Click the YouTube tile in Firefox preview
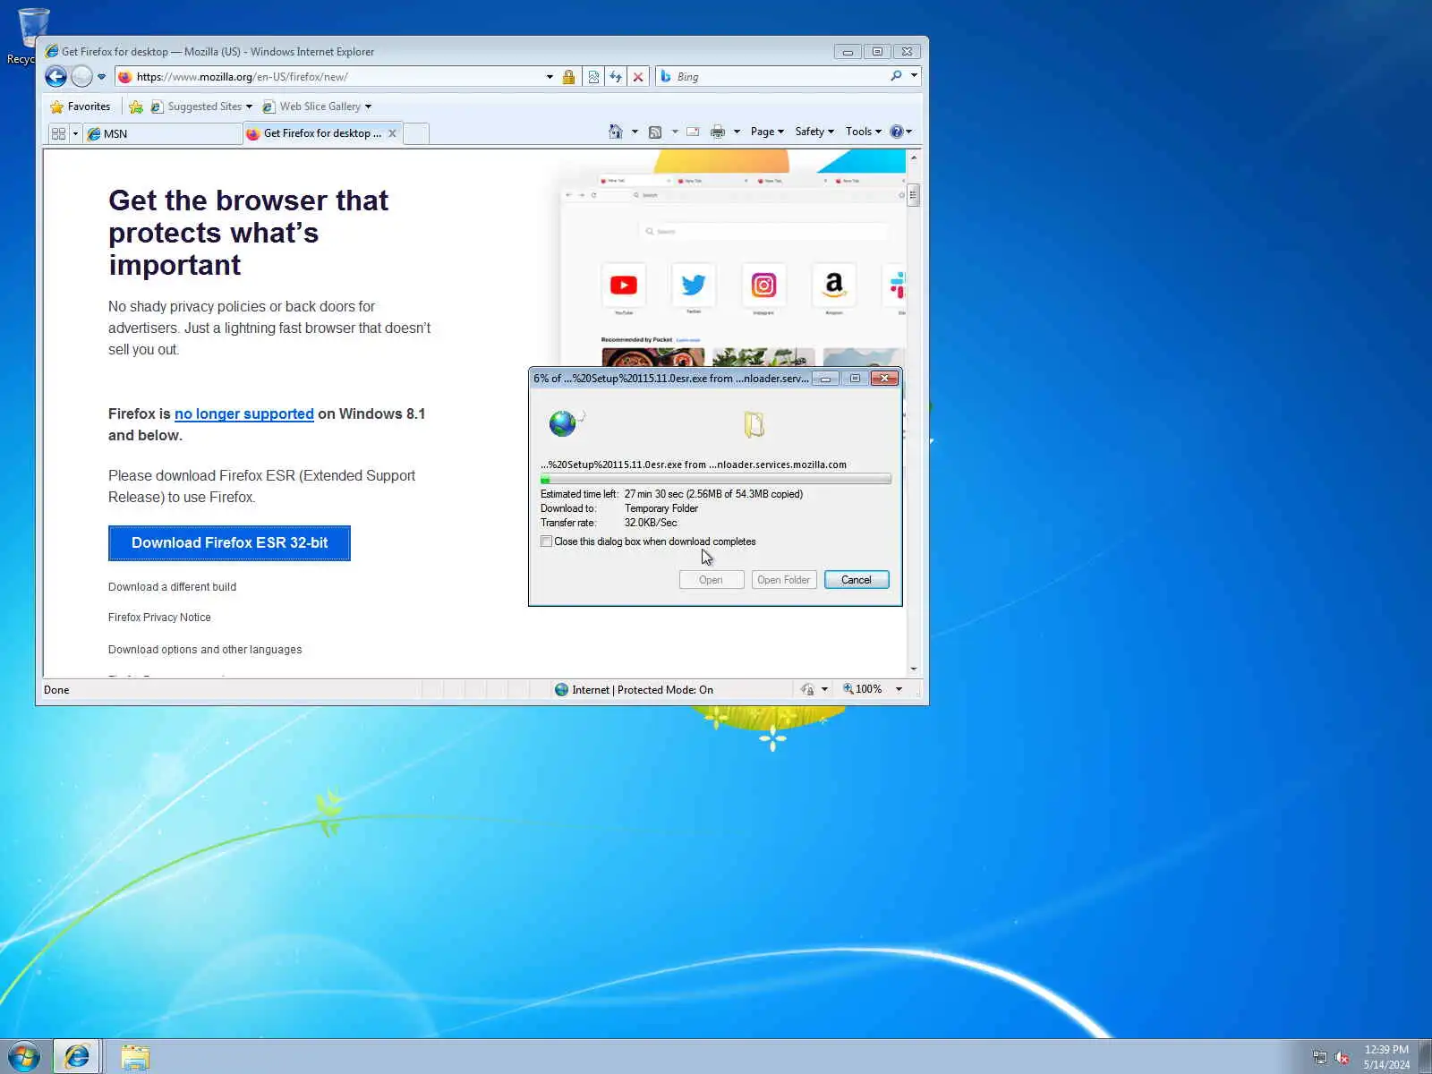Viewport: 1432px width, 1074px height. tap(624, 286)
